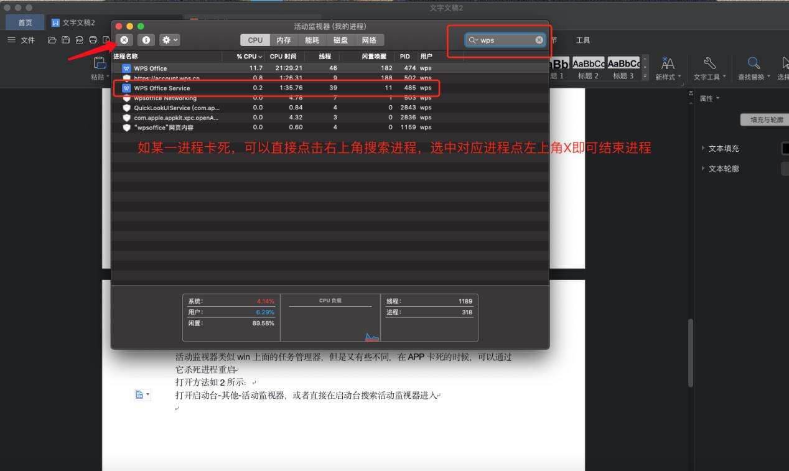Open the 新样式 dropdown

668,68
